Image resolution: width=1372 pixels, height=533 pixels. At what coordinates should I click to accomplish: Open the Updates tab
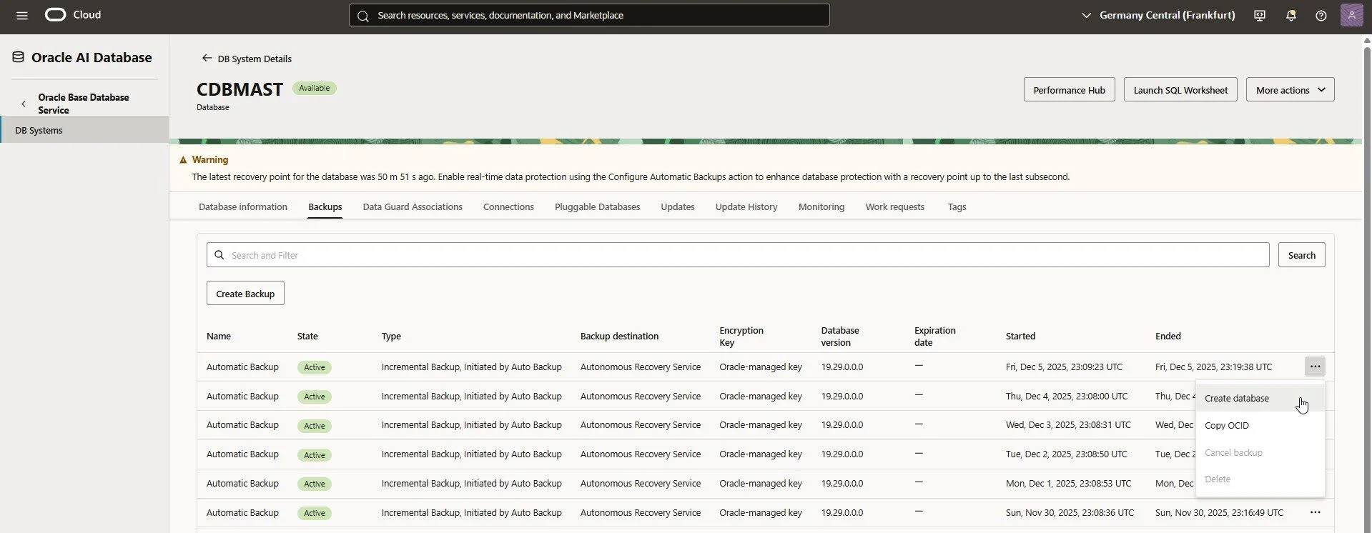tap(678, 206)
